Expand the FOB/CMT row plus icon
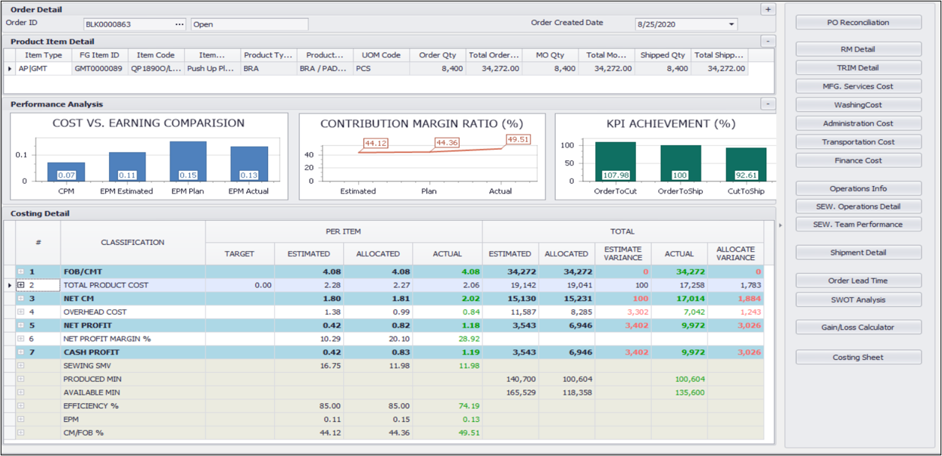This screenshot has width=942, height=456. click(21, 271)
